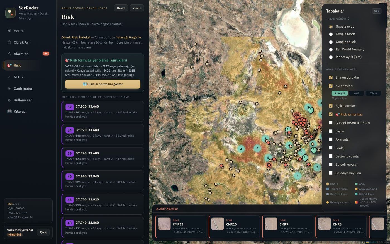Image resolution: width=390 pixels, height=244 pixels.
Task: Click the target icon beside Risk formülü
Action: (x=67, y=60)
